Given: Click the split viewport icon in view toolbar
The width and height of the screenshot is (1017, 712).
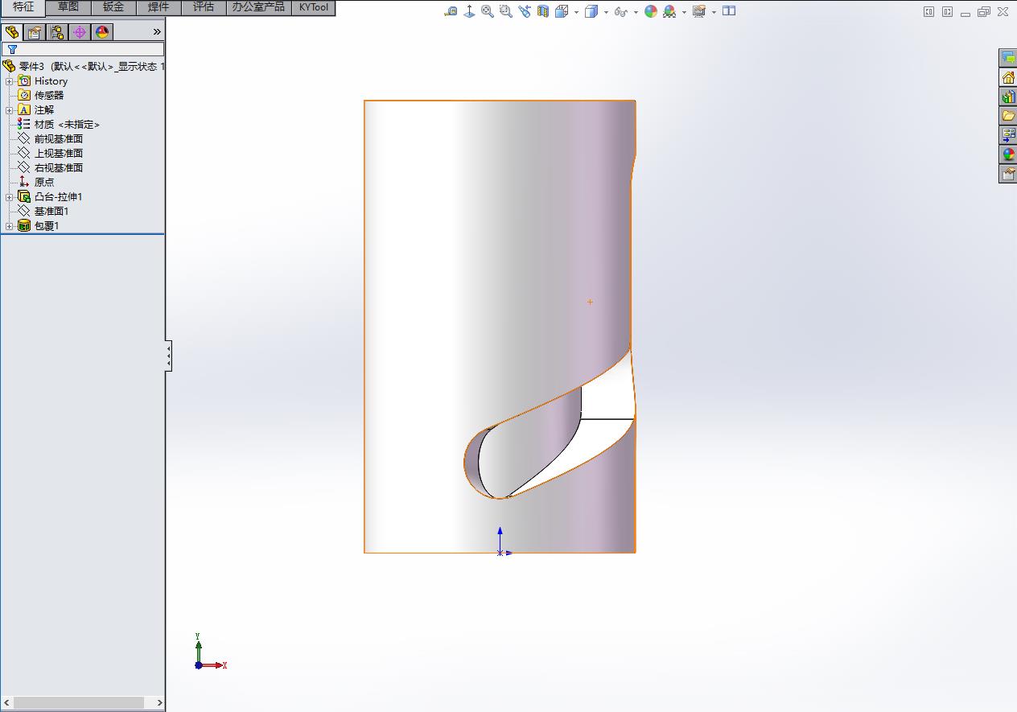Looking at the screenshot, I should point(729,10).
